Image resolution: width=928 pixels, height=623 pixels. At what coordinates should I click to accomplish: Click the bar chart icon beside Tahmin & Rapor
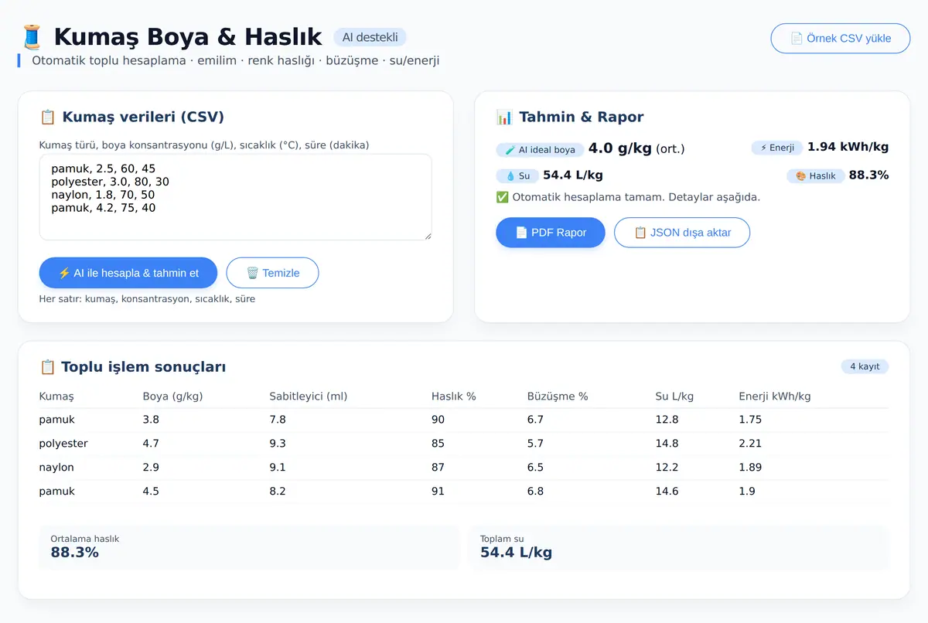click(x=504, y=117)
